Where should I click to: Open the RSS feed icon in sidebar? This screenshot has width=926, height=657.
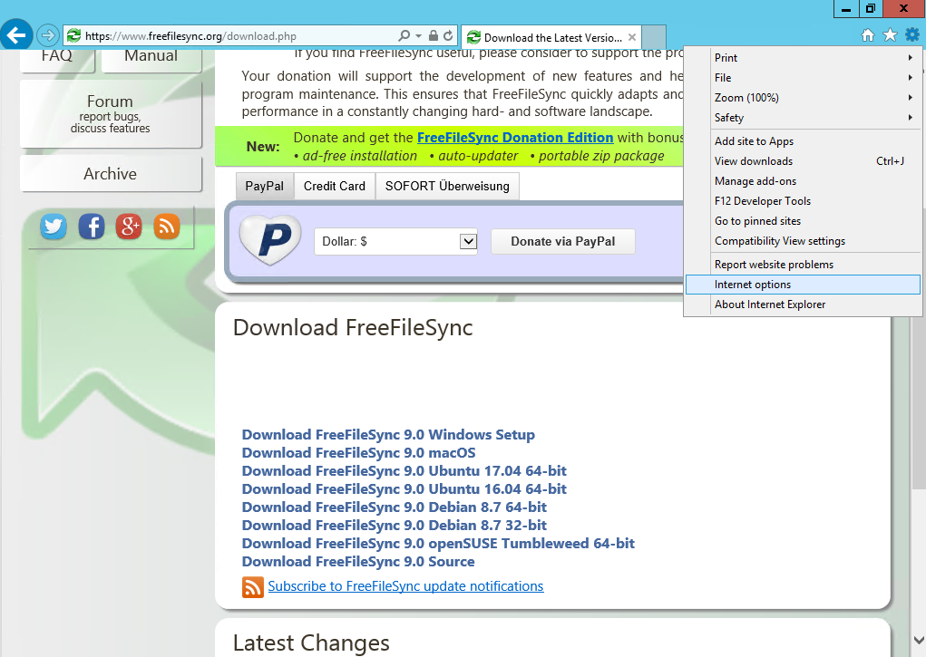(167, 227)
